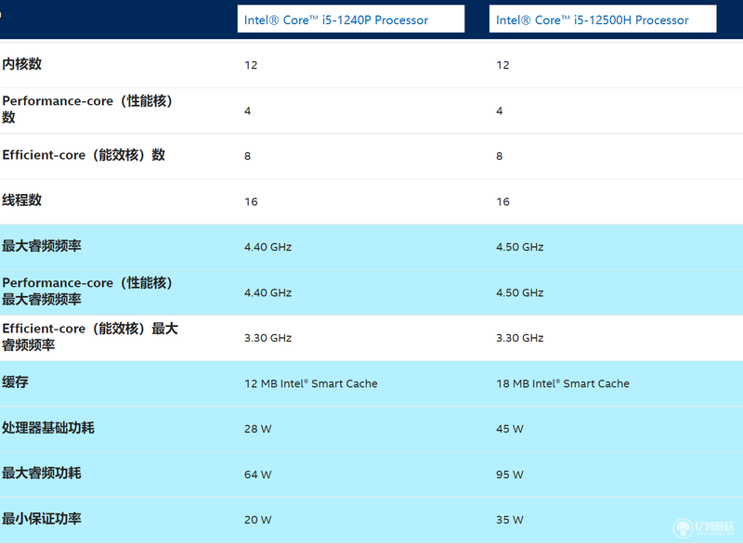The height and width of the screenshot is (544, 743).
Task: Click i5-1240P efficient-core 3.30 GHz value
Action: point(267,338)
